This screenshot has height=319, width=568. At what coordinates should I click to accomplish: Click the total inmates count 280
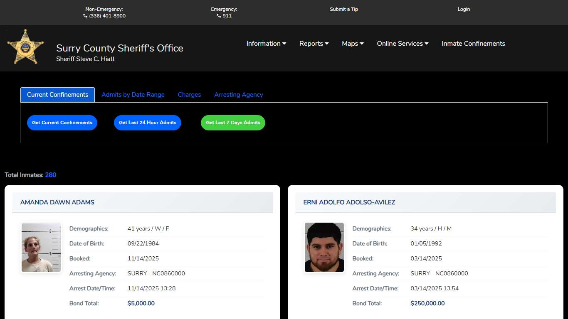(x=50, y=175)
